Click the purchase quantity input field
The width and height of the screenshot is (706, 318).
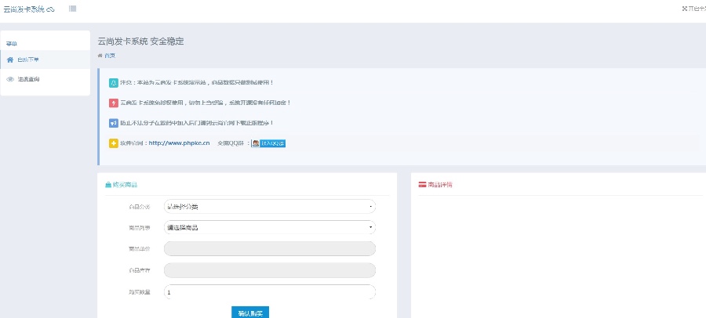click(269, 291)
